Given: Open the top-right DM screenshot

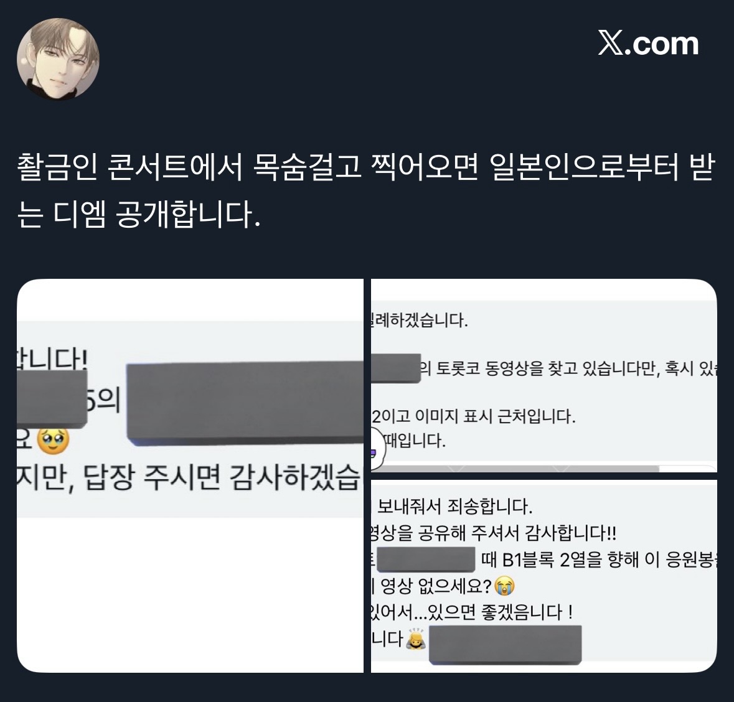Looking at the screenshot, I should (544, 375).
